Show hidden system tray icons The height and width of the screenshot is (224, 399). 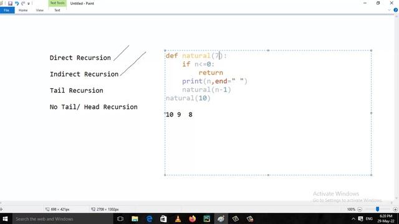coord(353,218)
